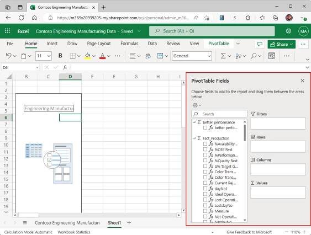This screenshot has width=311, height=235.
Task: Check the Current Rej... field
Action: coord(205,183)
